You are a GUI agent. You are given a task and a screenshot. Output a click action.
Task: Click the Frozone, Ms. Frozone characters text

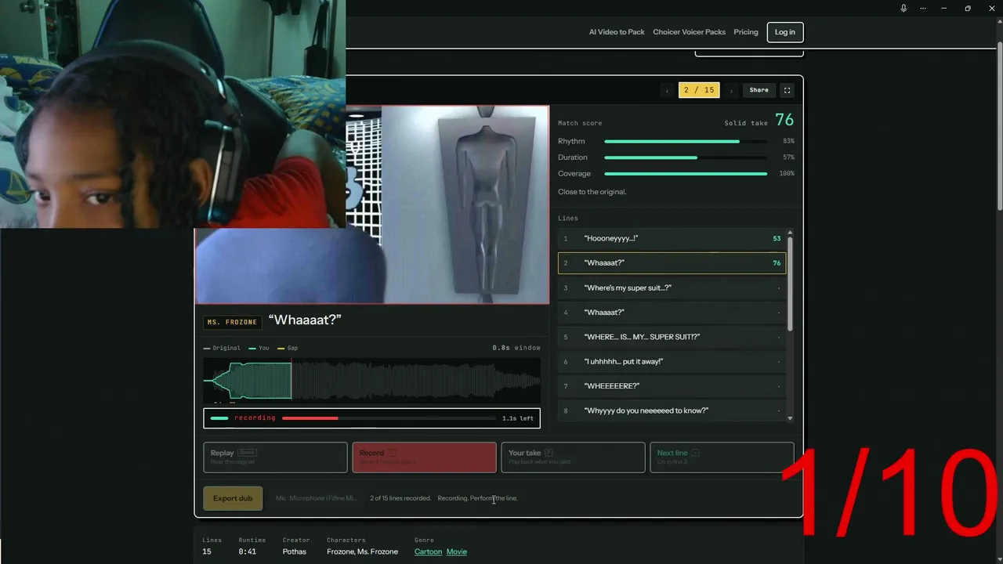point(362,551)
